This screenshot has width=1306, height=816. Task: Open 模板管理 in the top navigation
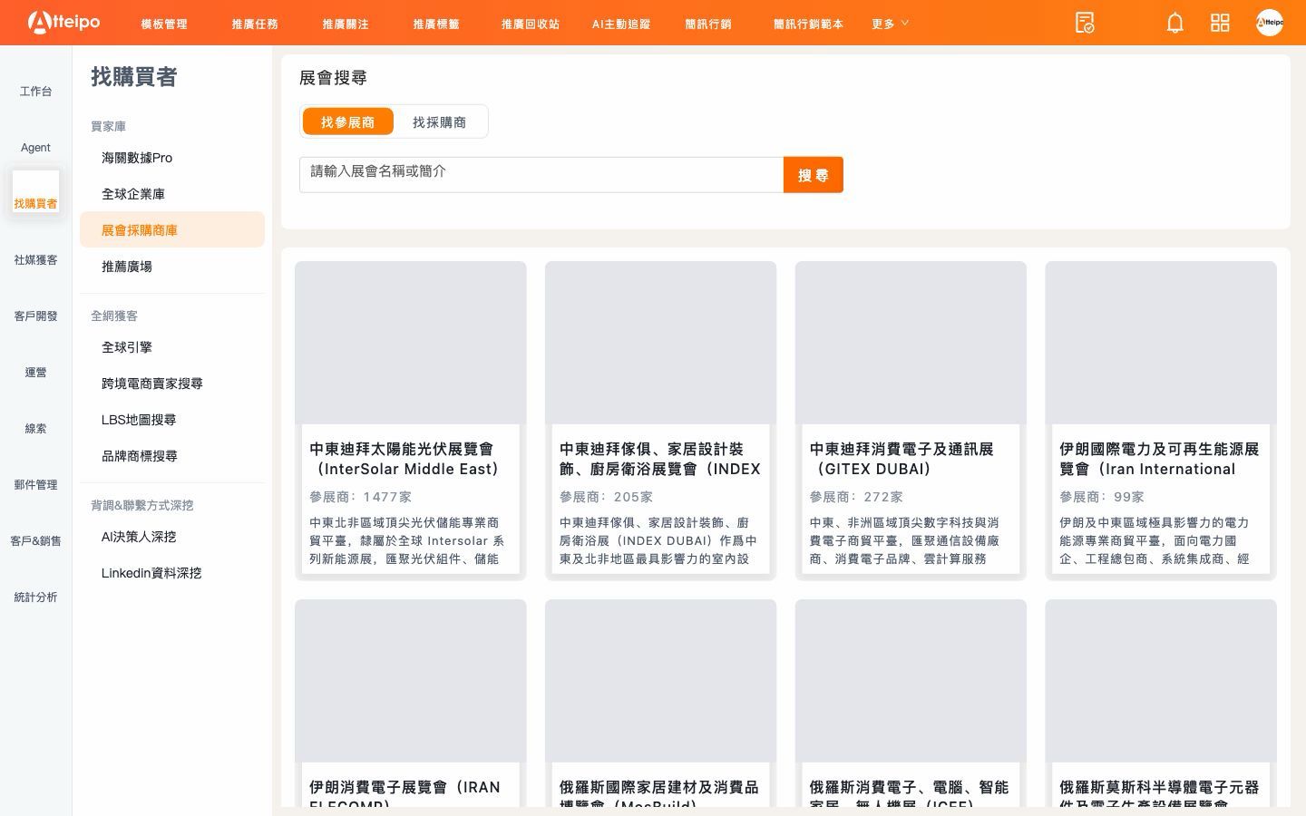click(x=164, y=24)
